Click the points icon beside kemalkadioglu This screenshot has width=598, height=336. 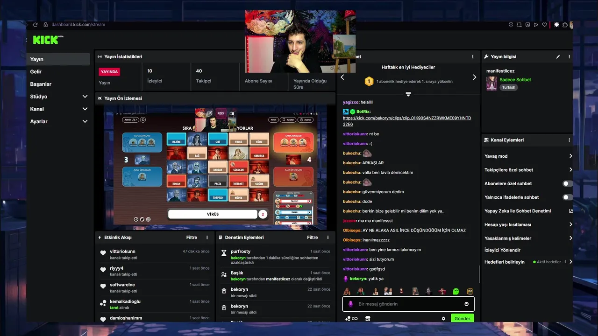pyautogui.click(x=103, y=303)
